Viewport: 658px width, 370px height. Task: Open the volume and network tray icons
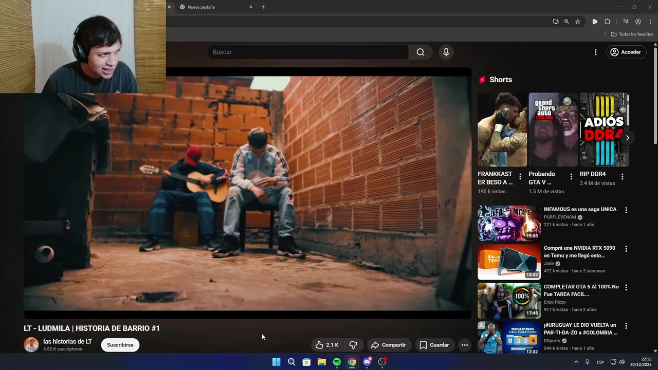point(617,362)
